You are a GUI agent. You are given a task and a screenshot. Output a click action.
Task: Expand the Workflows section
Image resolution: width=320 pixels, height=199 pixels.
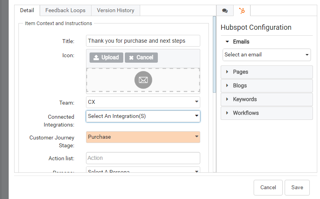tap(267, 113)
